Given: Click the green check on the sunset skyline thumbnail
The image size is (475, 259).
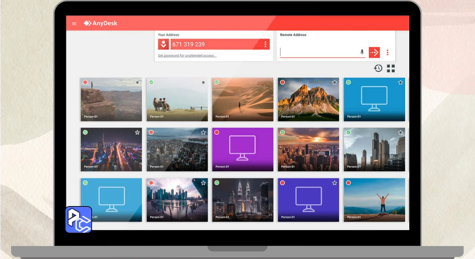Looking at the screenshot, I should click(x=282, y=132).
